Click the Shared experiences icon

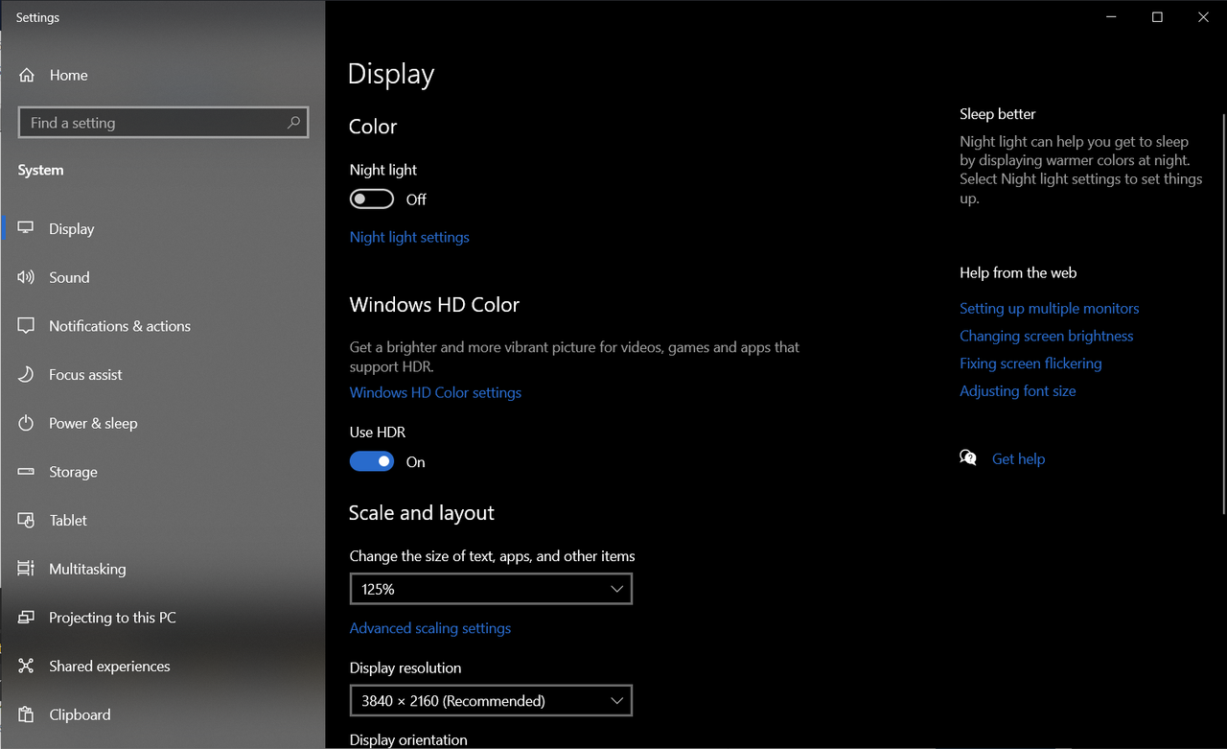[27, 666]
